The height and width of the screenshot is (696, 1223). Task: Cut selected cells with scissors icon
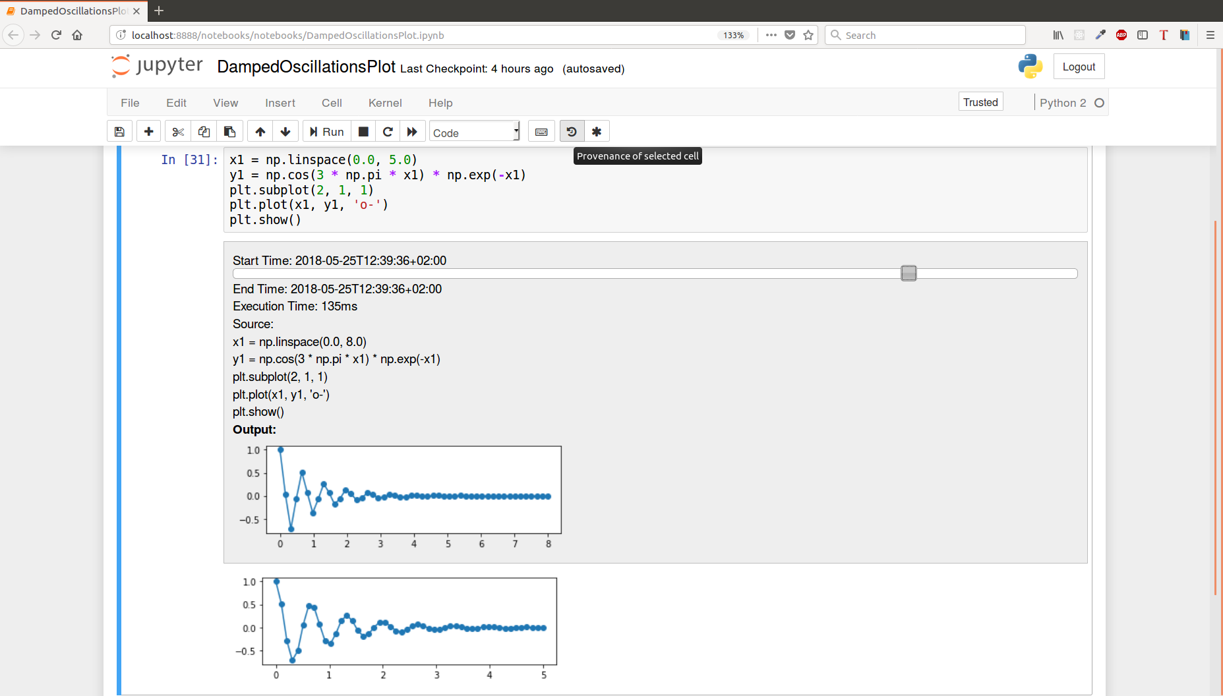[x=178, y=132]
